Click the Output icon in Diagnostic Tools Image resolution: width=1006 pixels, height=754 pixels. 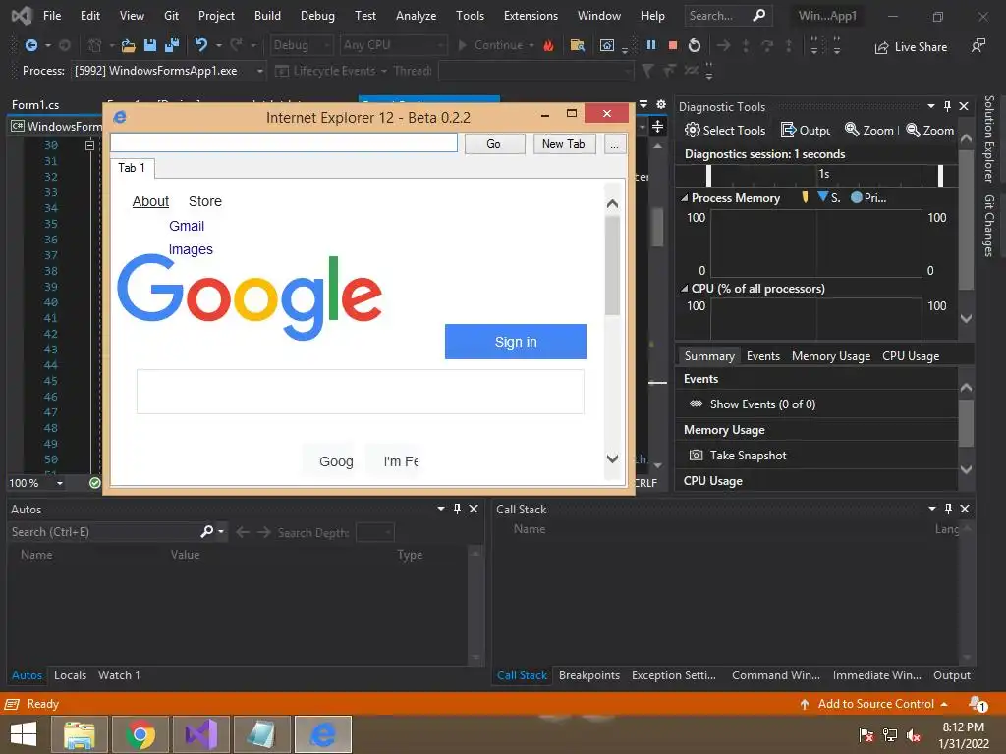788,131
